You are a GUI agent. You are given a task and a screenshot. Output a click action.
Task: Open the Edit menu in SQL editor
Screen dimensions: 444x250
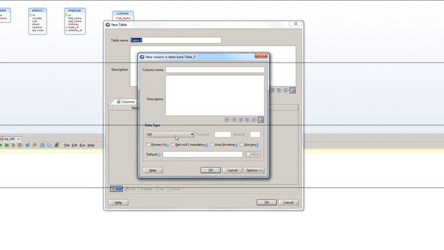(x=74, y=145)
